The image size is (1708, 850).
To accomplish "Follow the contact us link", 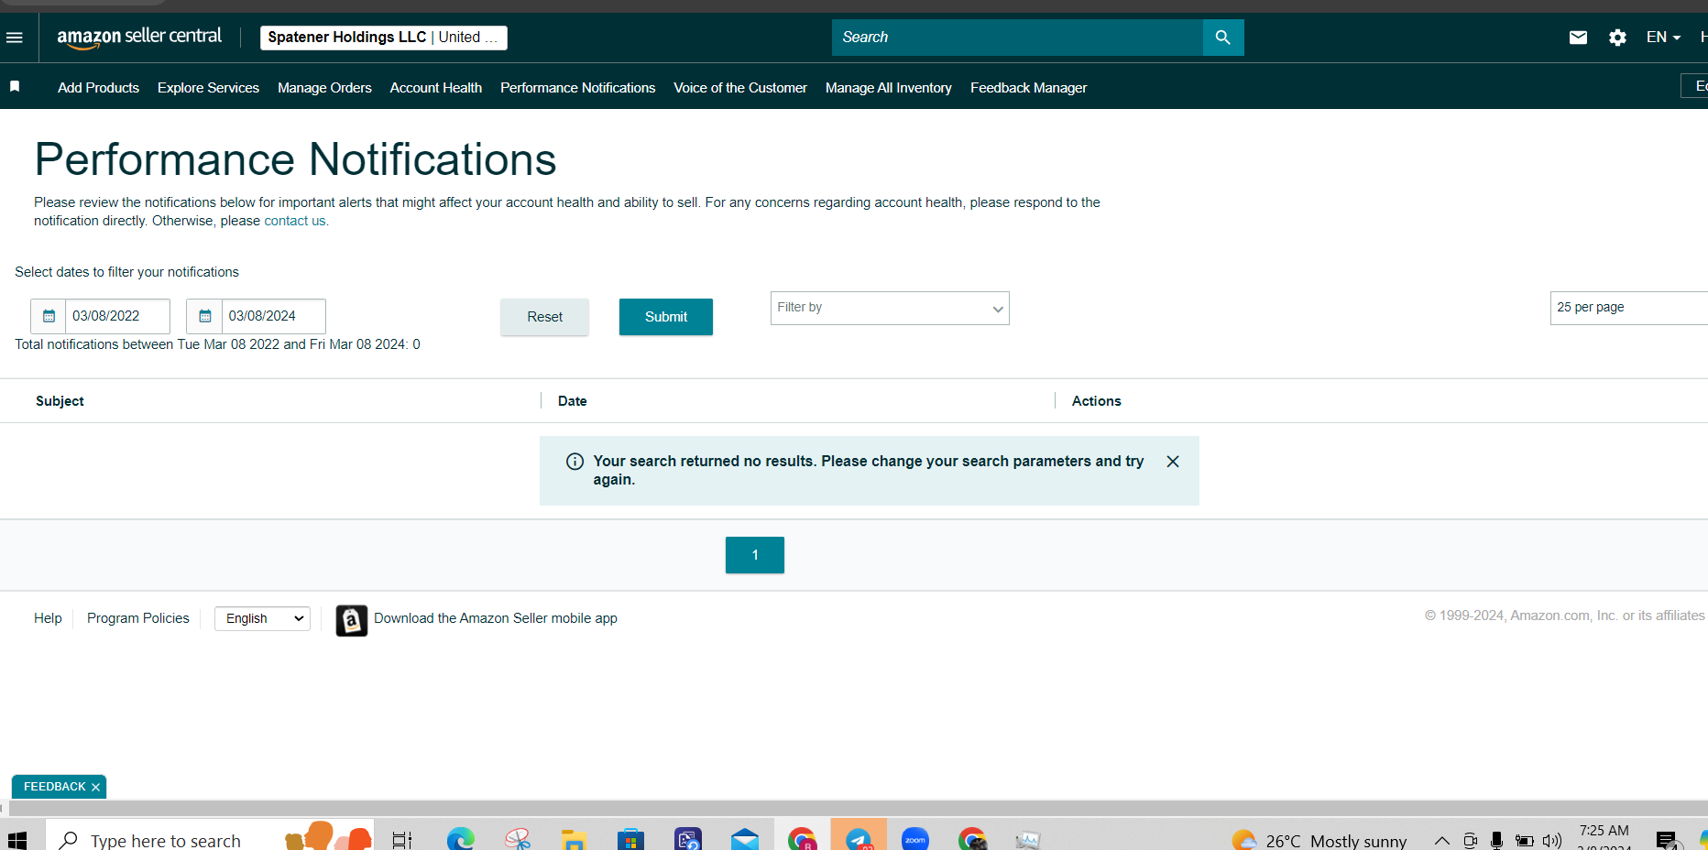I will tap(295, 221).
